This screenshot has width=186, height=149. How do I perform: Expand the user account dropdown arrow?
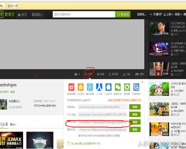(x=151, y=15)
